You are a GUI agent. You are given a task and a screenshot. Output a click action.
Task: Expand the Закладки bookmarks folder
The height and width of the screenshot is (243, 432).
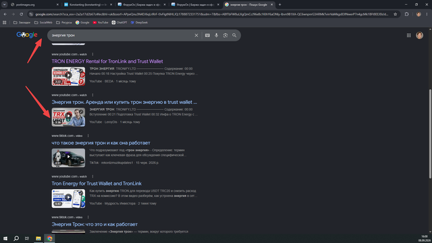(x=22, y=22)
